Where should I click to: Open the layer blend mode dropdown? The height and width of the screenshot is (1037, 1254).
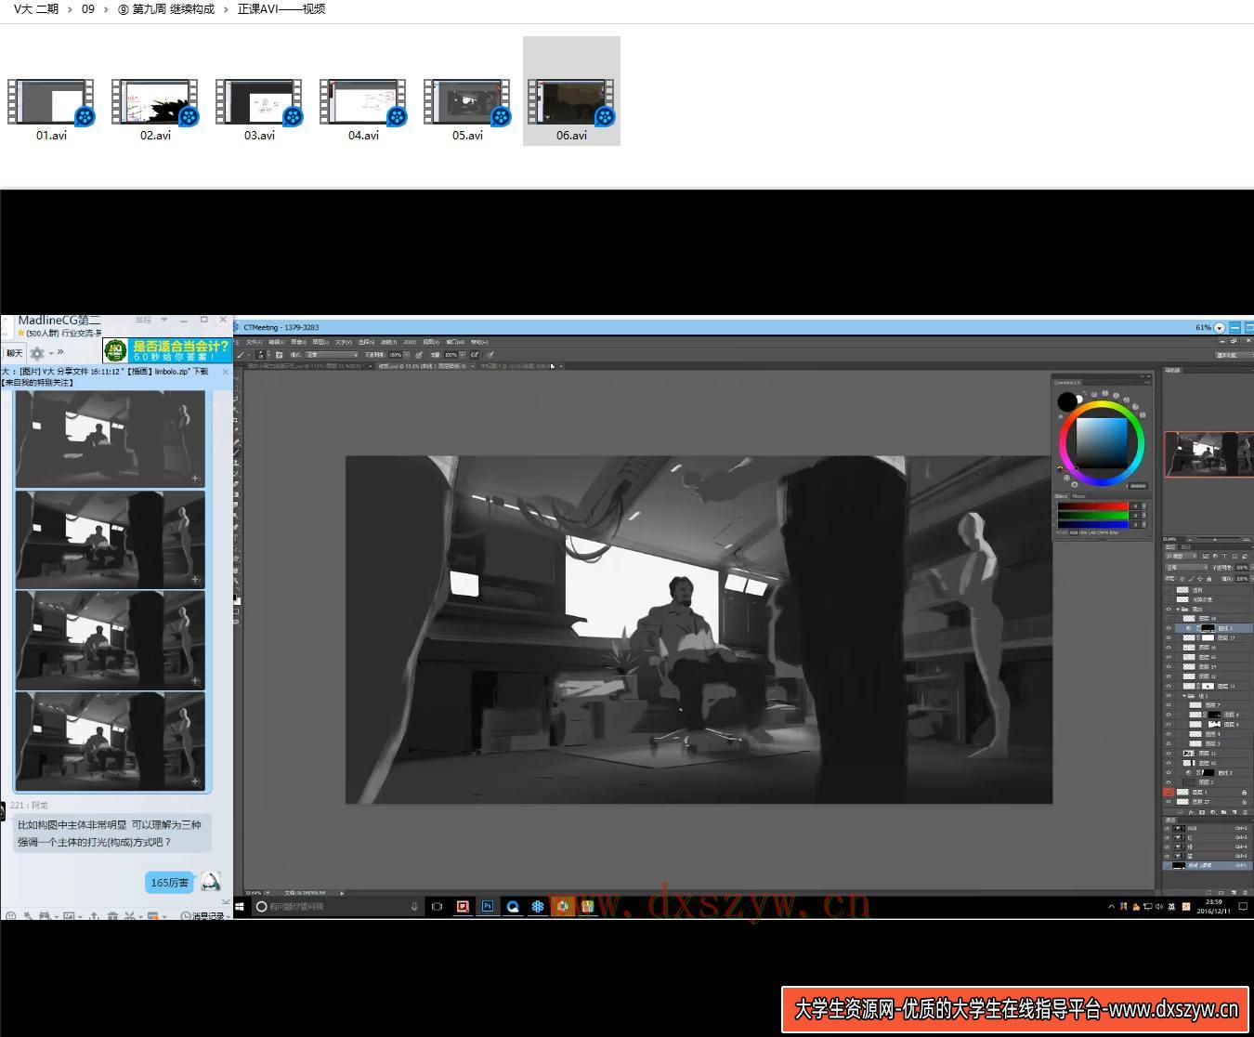pos(1186,567)
